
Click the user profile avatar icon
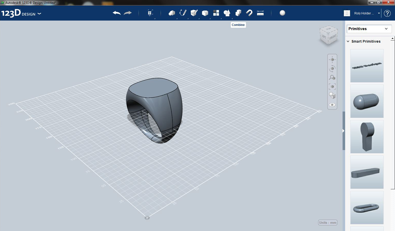(347, 13)
